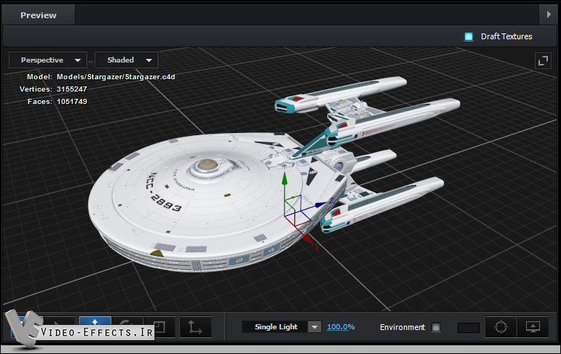Open the Preview panel flyout menu arrow
Screen dimensions: 561x354
549,15
